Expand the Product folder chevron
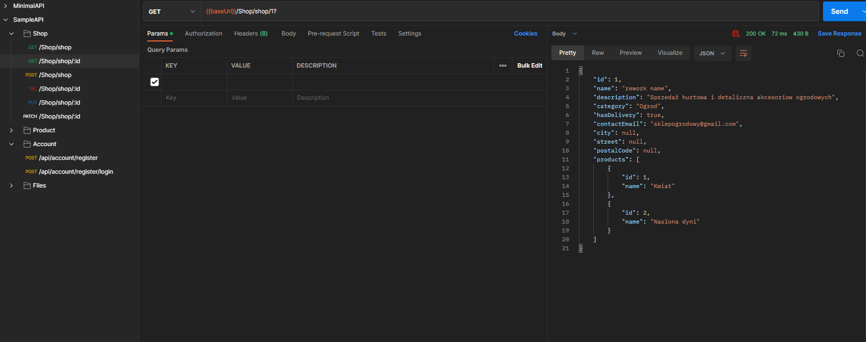866x342 pixels. point(11,130)
